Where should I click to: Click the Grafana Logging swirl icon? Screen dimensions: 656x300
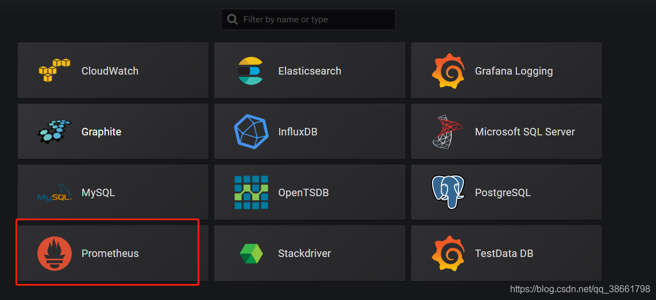pos(449,71)
